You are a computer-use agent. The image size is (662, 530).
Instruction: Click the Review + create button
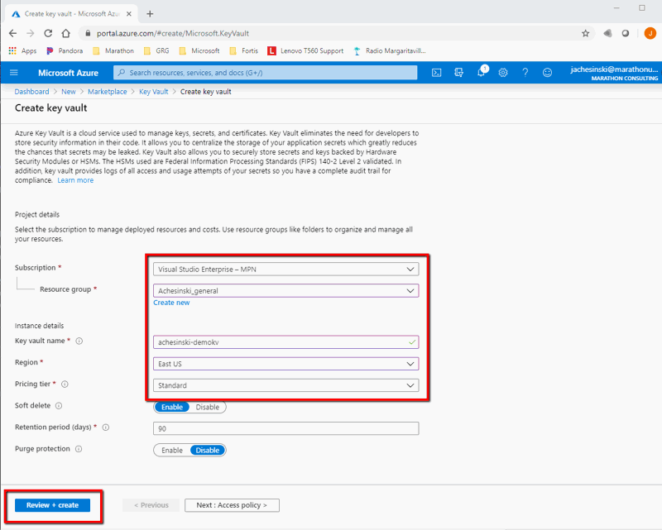[52, 505]
